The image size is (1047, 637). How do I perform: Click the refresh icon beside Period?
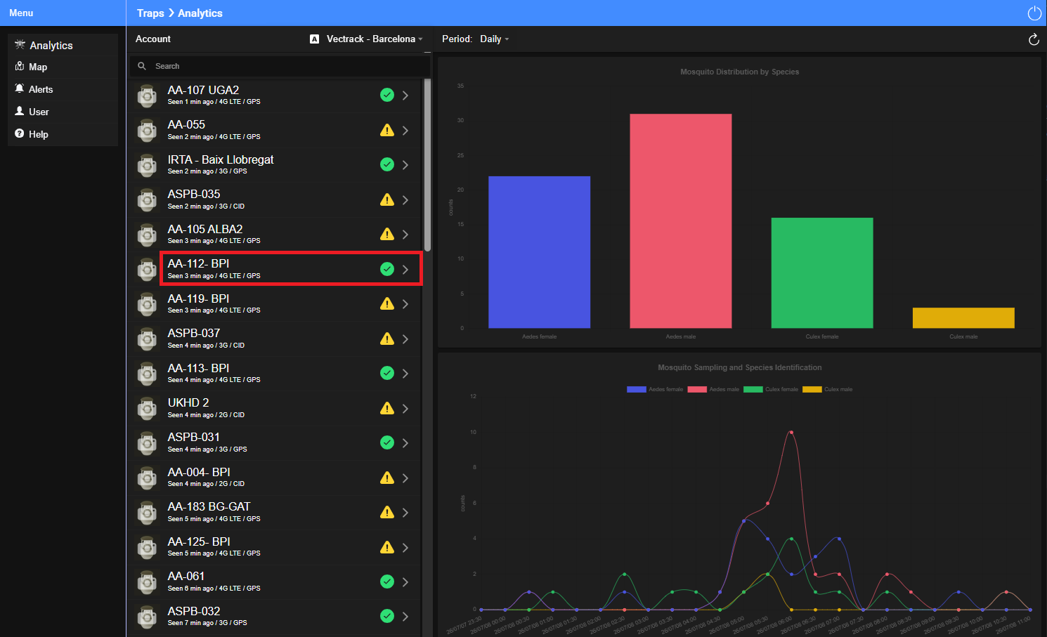1034,39
